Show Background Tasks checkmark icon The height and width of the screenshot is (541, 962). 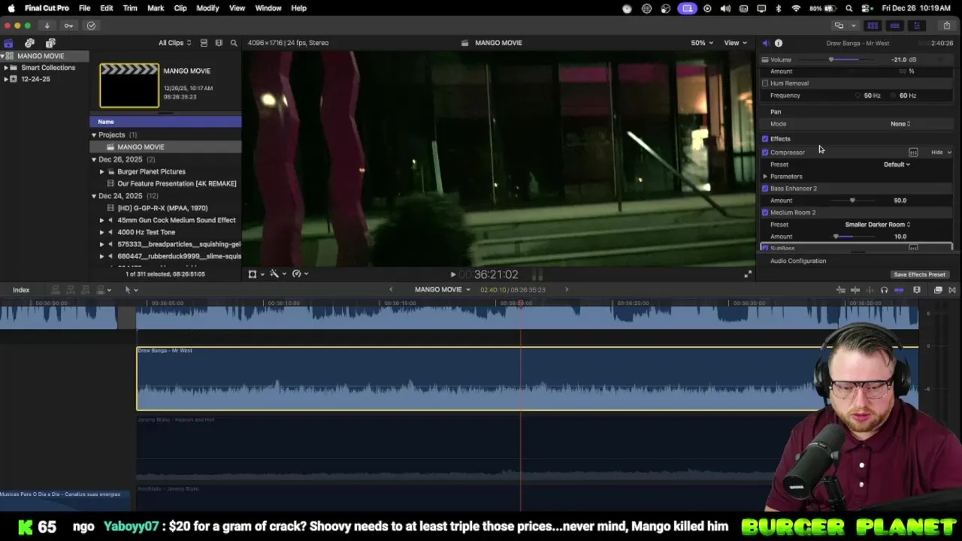91,26
